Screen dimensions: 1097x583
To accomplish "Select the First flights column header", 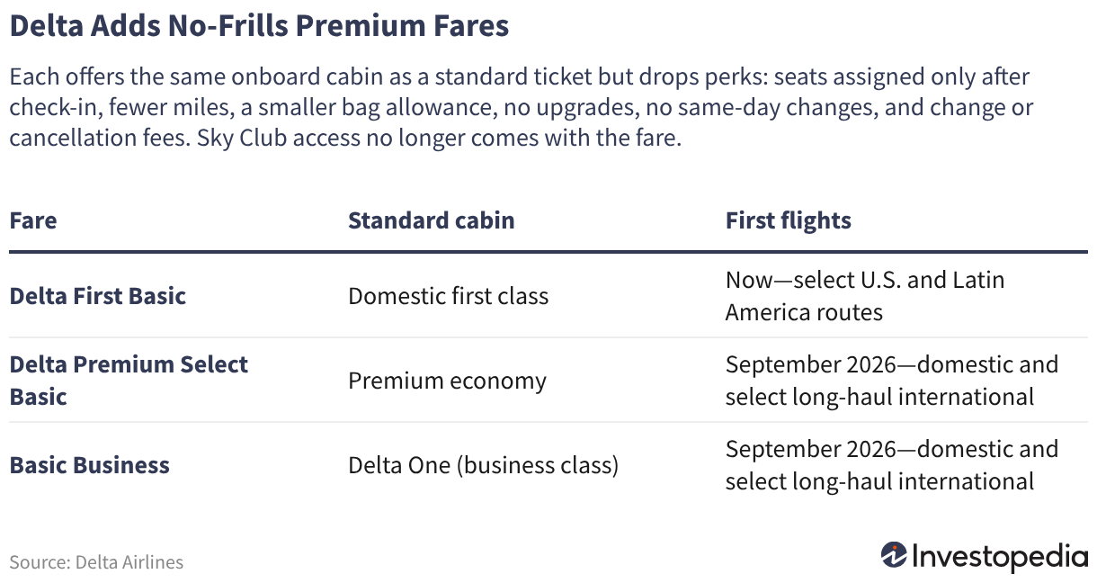I will (x=789, y=221).
